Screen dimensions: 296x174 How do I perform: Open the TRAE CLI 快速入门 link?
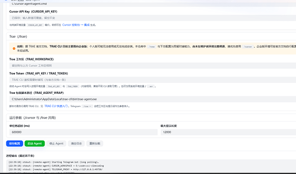tap(56, 106)
